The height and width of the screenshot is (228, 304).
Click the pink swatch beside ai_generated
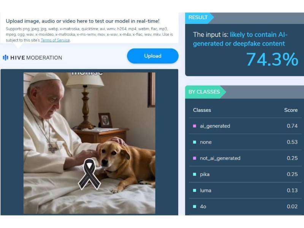(195, 126)
